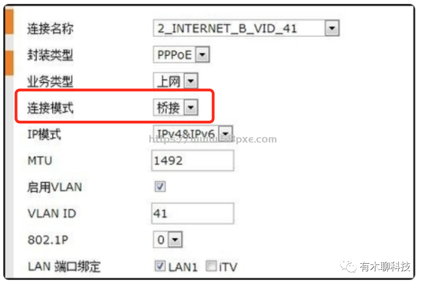Open the connection name dropdown arrow
Viewport: 424px width, 285px height.
[x=332, y=28]
